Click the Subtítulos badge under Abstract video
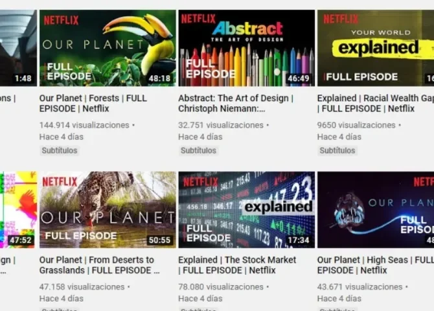The height and width of the screenshot is (311, 434). pos(198,150)
